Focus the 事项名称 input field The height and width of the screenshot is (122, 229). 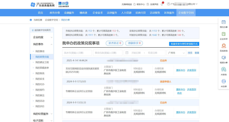(108, 53)
